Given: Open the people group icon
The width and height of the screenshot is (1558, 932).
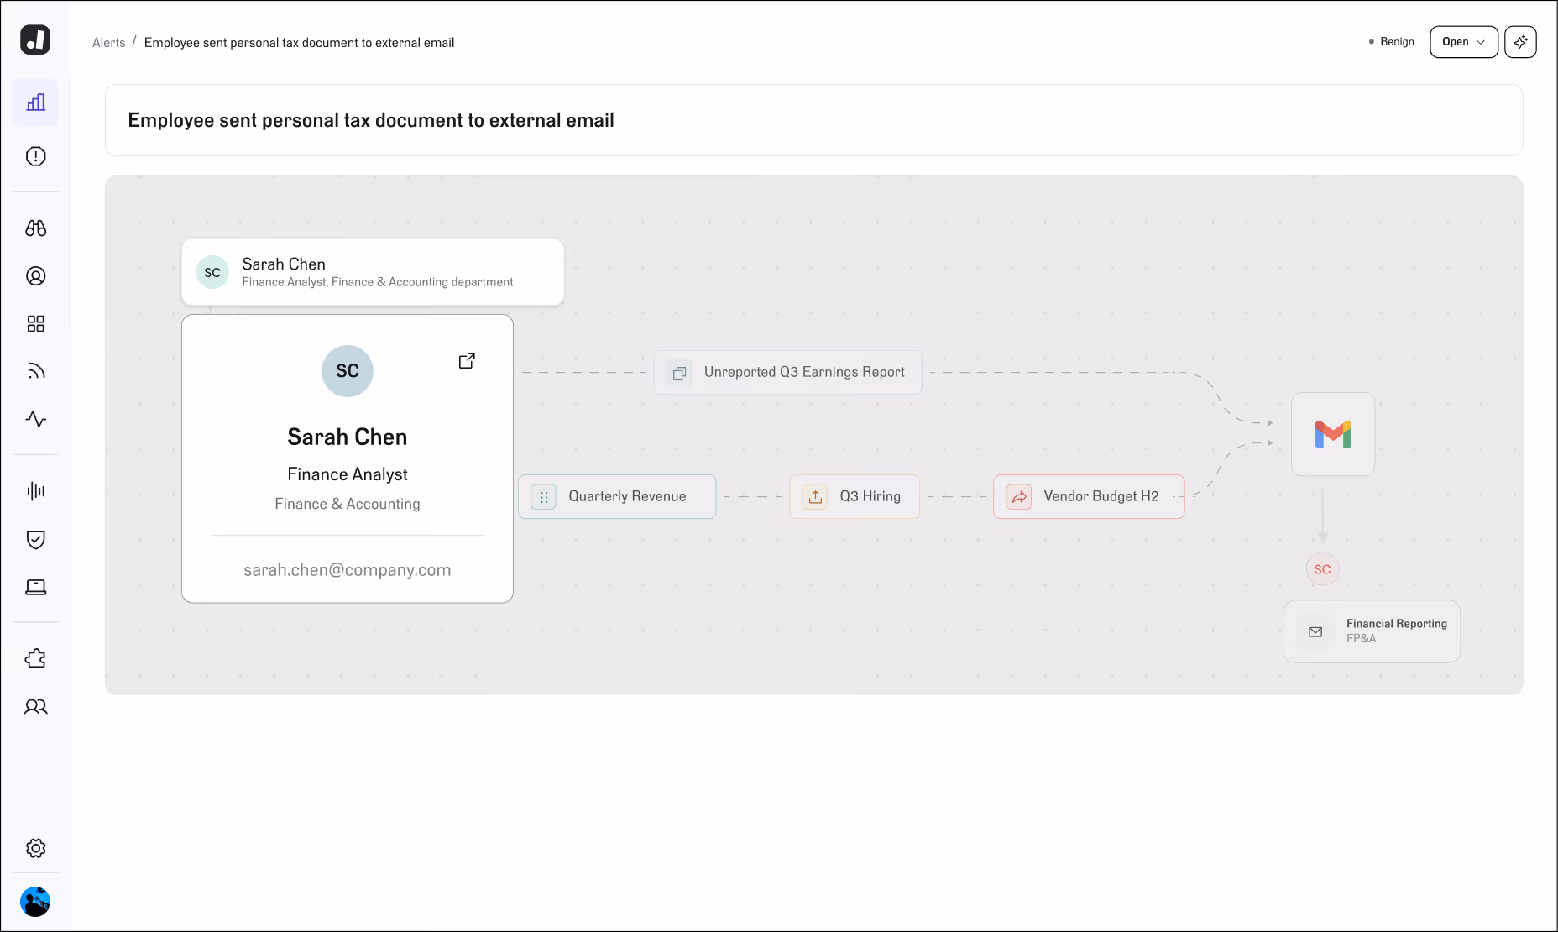Looking at the screenshot, I should (x=35, y=707).
